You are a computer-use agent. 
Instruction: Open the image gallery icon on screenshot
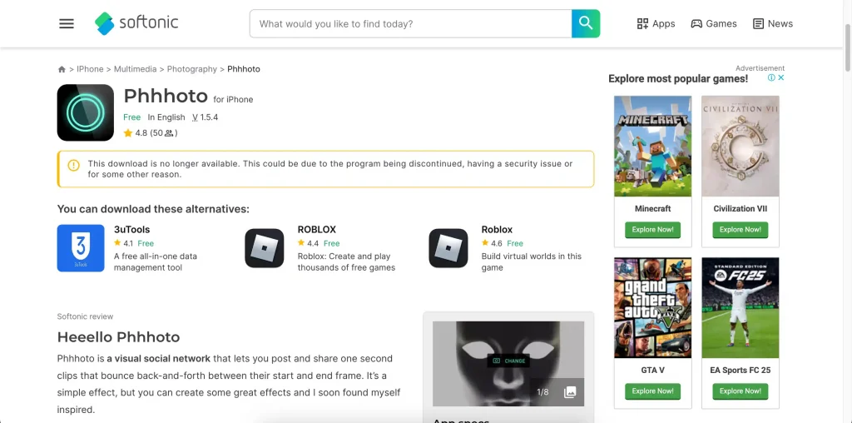pos(570,392)
